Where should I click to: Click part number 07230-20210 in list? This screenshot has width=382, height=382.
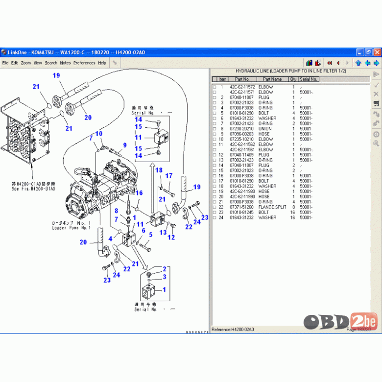coord(241,129)
